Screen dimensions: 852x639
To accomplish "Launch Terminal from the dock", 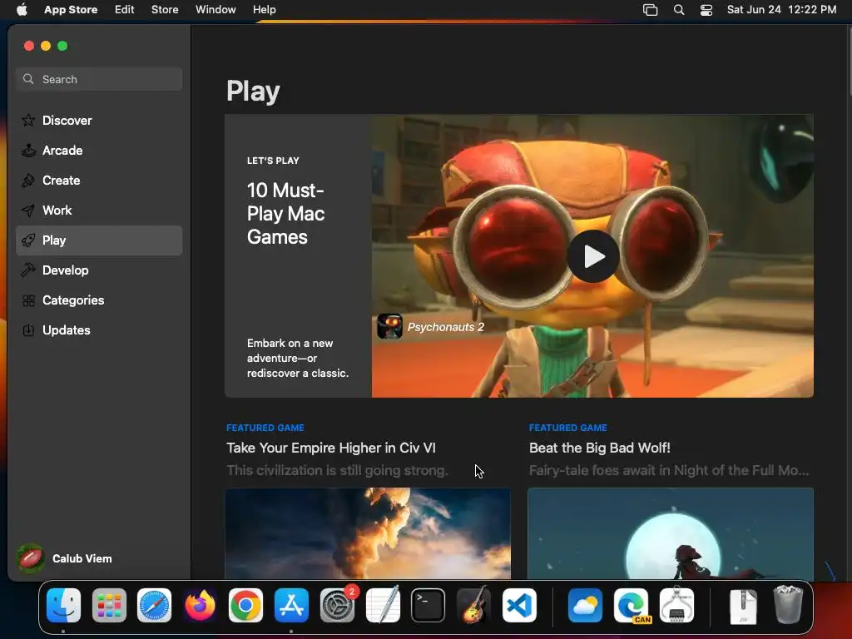I will (x=428, y=605).
